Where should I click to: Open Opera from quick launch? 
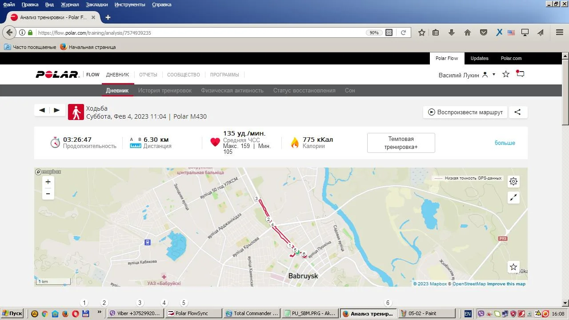[x=75, y=313]
